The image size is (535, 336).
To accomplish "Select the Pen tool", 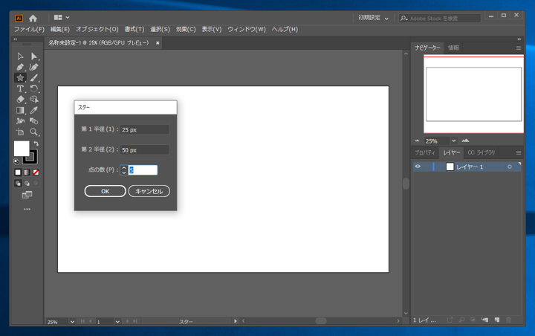I will point(20,67).
